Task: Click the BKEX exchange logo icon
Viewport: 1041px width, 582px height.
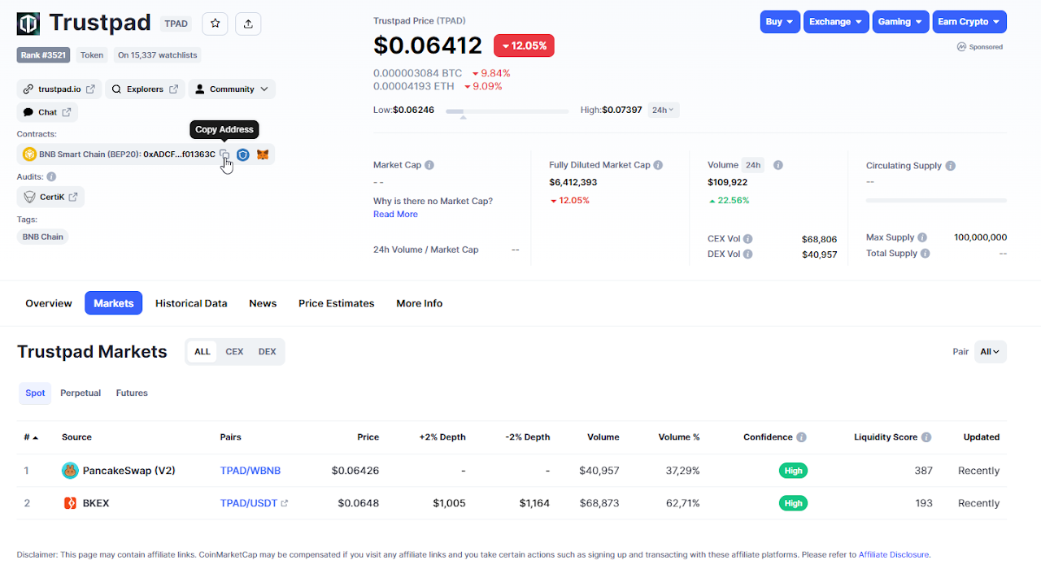Action: point(70,503)
